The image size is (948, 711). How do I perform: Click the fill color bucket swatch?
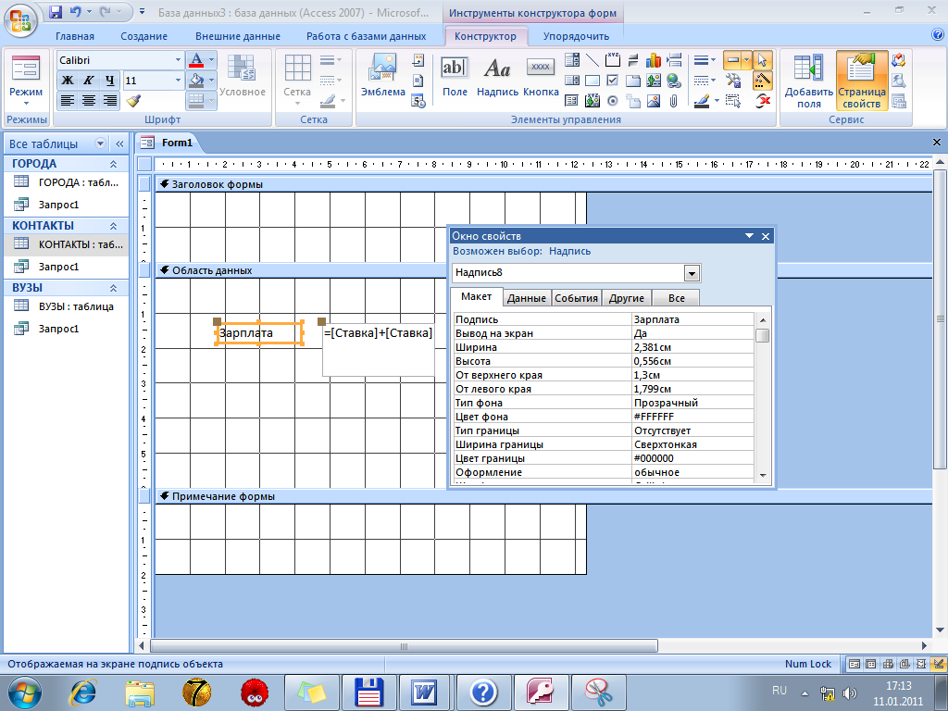click(196, 81)
